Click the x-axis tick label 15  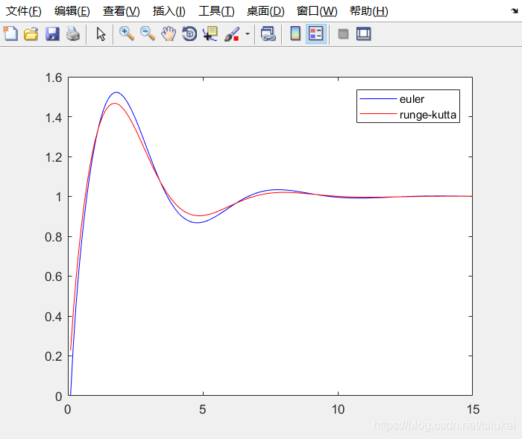[473, 409]
